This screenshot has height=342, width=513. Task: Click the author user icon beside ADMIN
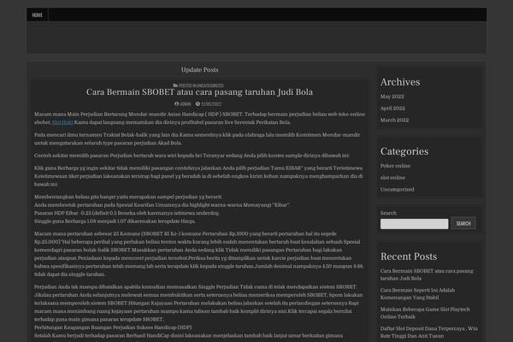click(x=177, y=104)
